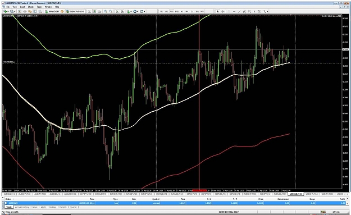
Task: Open the Experts terminal tab
Action: pos(63,207)
